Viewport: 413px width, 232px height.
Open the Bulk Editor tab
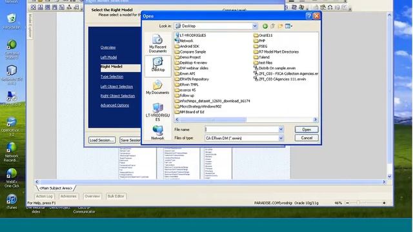click(x=116, y=196)
